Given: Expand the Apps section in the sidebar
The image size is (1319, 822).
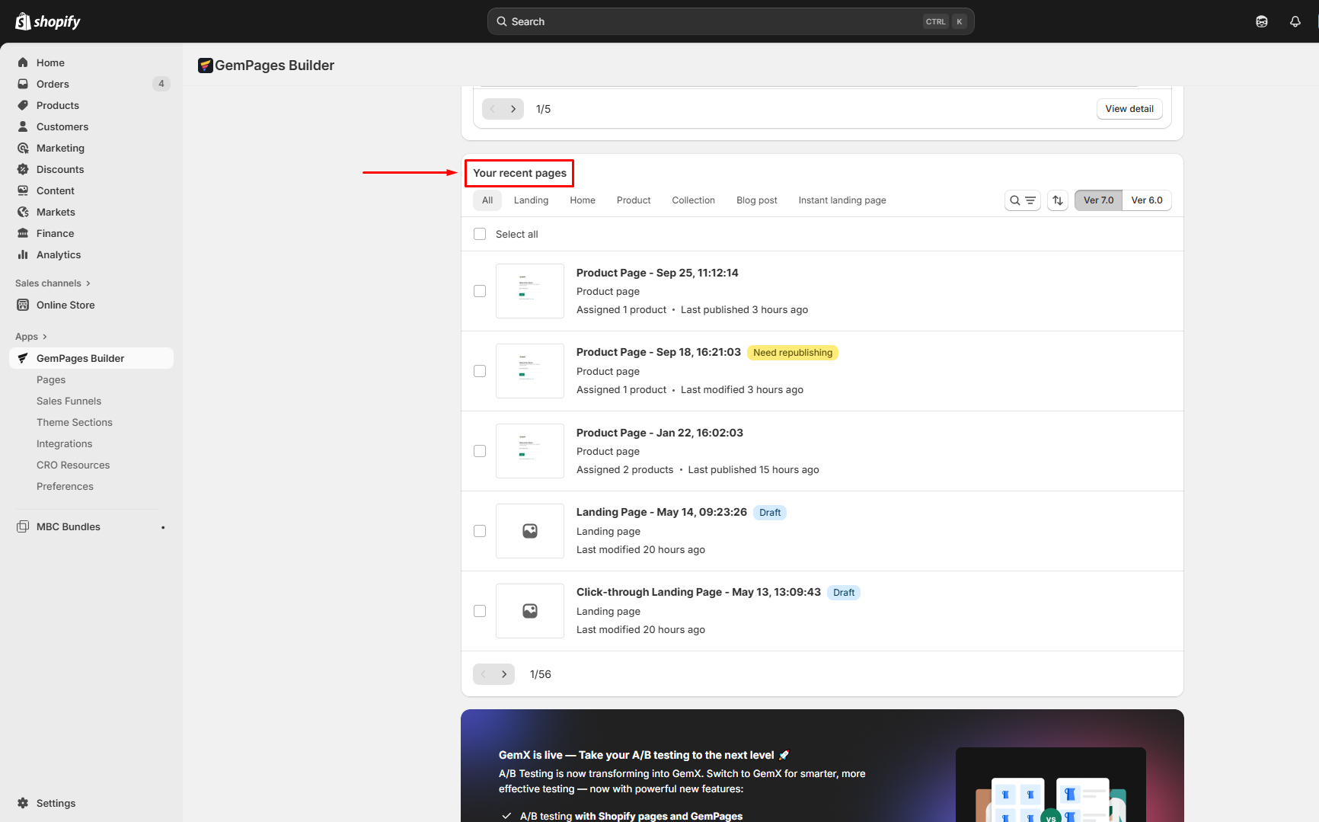Looking at the screenshot, I should [31, 337].
